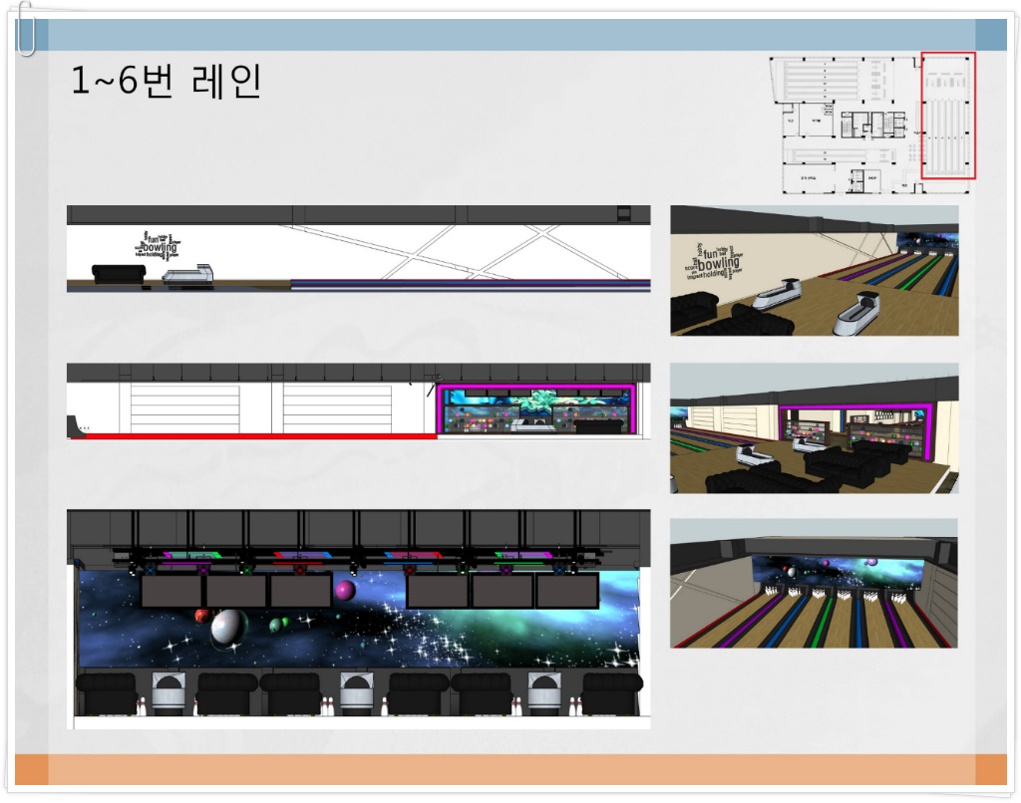1021x803 pixels.
Task: Click the 3D render of lanes with pins
Action: point(814,583)
